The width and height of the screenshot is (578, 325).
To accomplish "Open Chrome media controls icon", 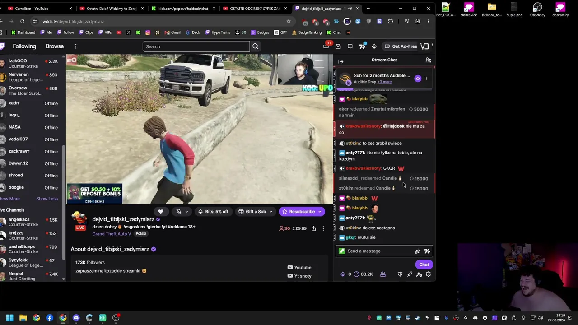I will click(x=406, y=21).
